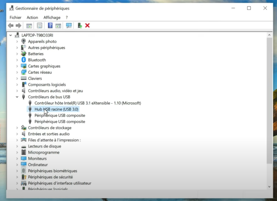The image size is (277, 201).
Task: Click the Batteries category icon
Action: tap(23, 54)
